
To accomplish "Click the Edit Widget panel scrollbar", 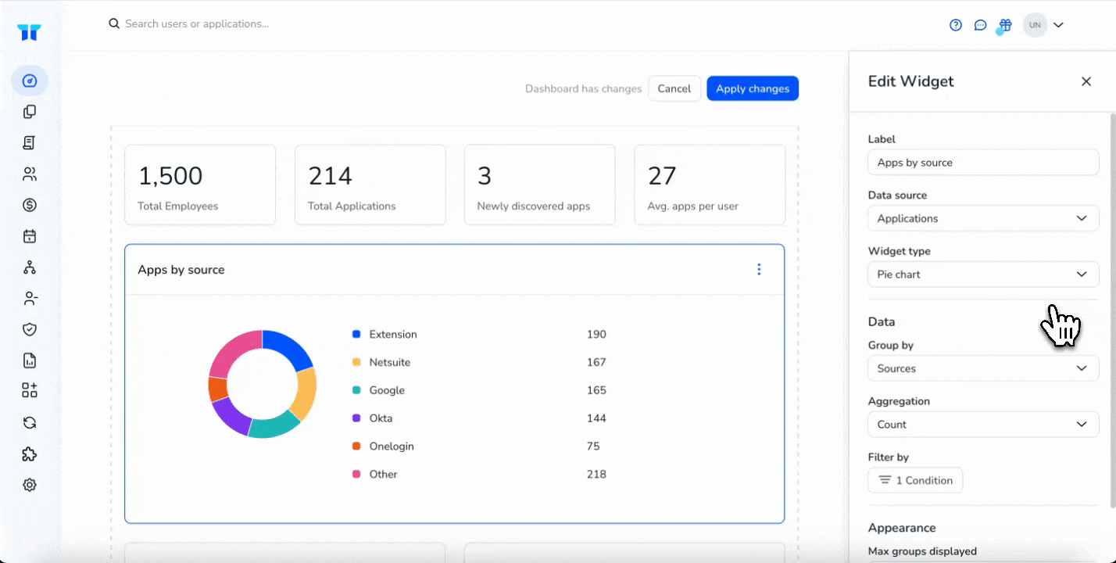I will [1113, 311].
